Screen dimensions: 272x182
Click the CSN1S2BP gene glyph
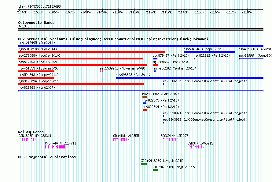(x=27, y=139)
